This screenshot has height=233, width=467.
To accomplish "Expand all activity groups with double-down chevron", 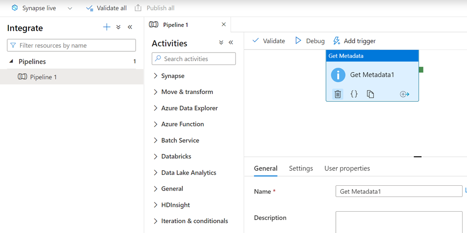I will point(221,43).
